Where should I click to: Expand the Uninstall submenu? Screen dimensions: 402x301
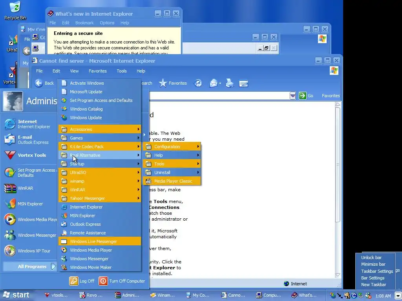tap(172, 172)
